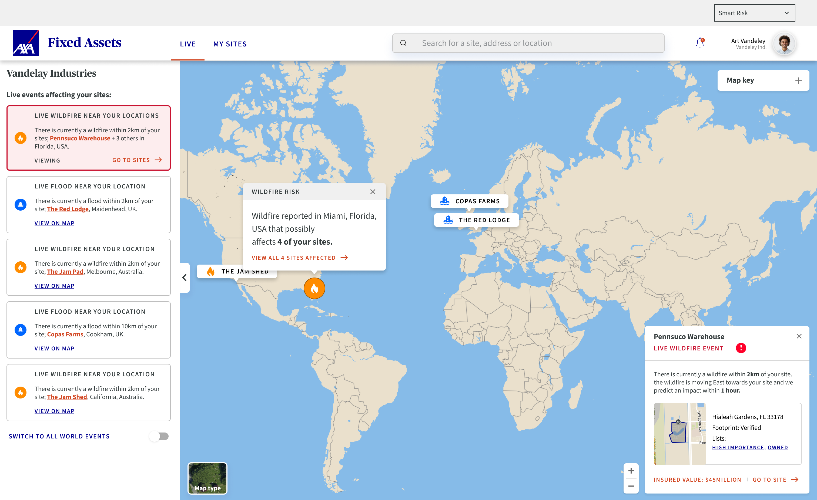Zoom in on the map
817x500 pixels.
pos(631,471)
